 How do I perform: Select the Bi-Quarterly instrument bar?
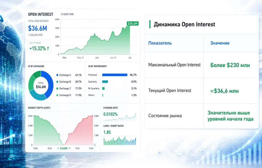[x=103, y=88]
